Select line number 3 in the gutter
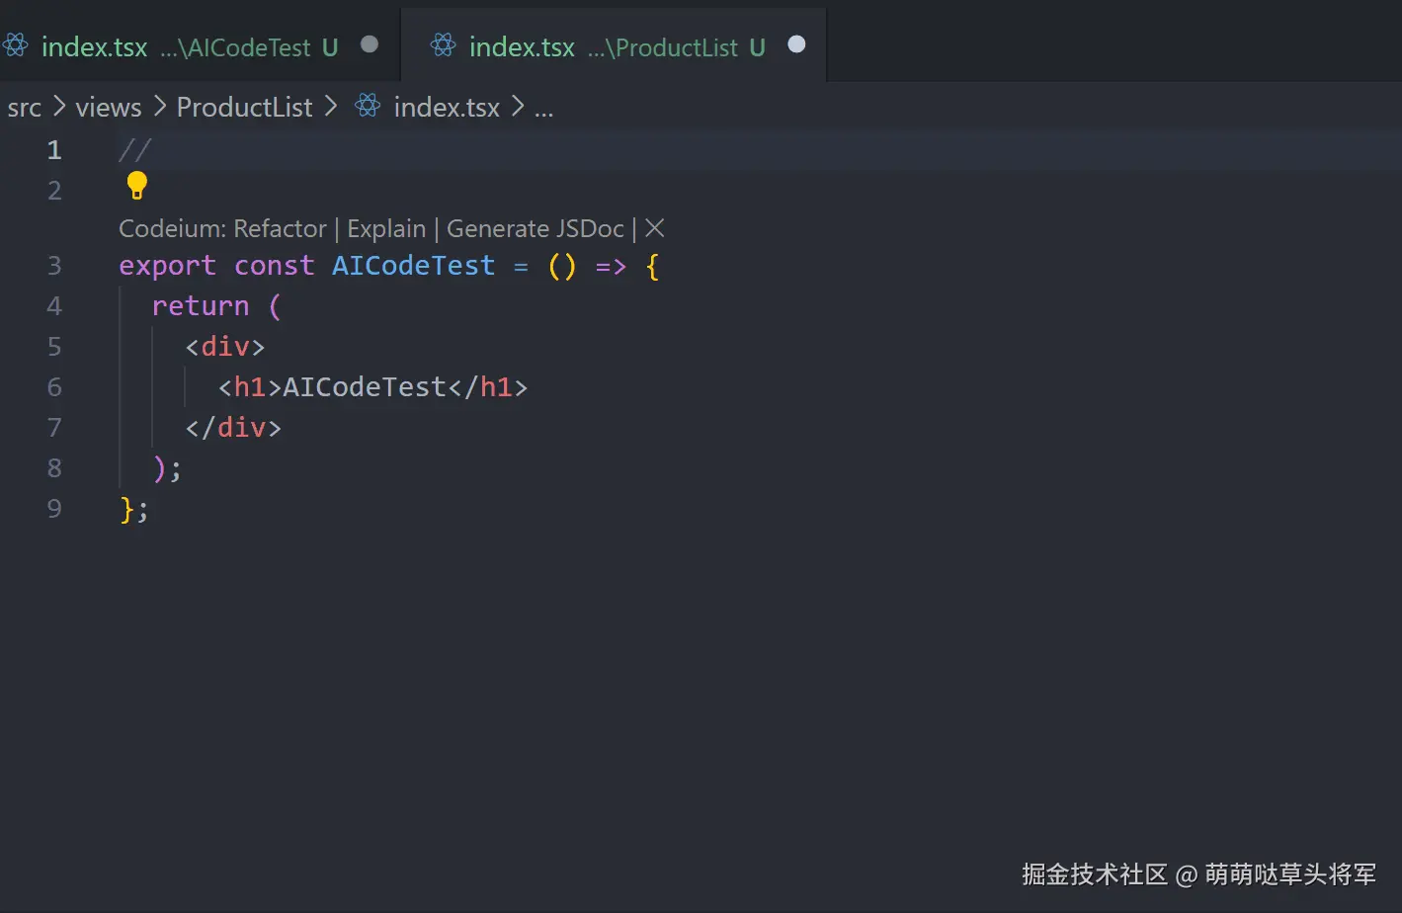The height and width of the screenshot is (913, 1402). (54, 265)
